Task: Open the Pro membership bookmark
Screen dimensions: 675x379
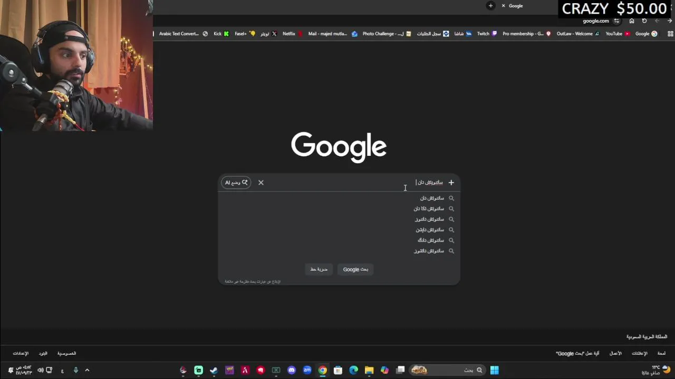Action: pyautogui.click(x=526, y=34)
